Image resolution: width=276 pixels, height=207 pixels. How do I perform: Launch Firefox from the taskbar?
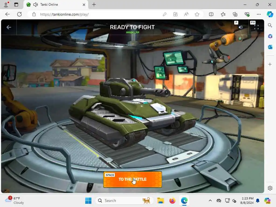pyautogui.click(x=172, y=201)
